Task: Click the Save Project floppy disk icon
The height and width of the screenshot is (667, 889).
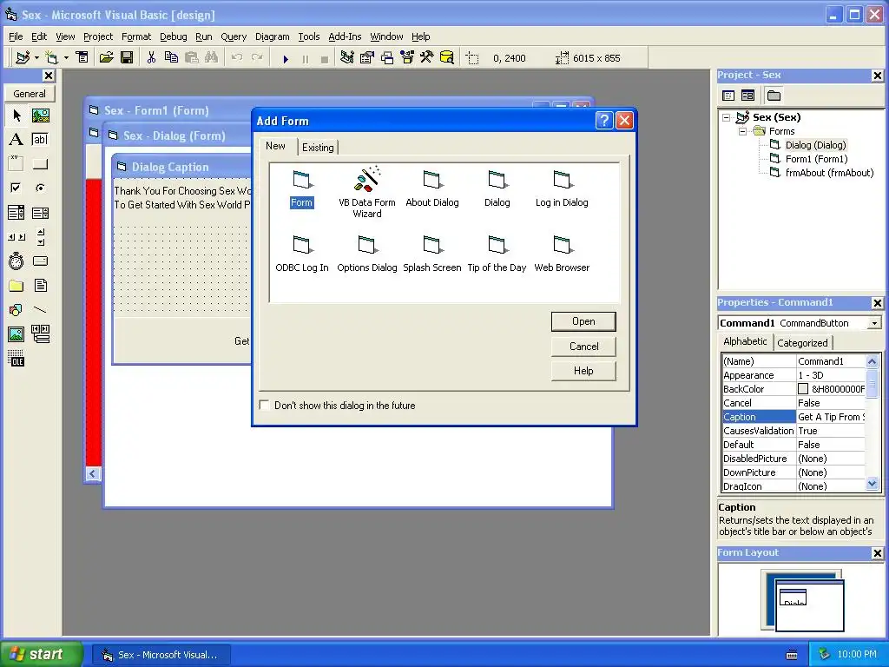Action: coord(127,58)
